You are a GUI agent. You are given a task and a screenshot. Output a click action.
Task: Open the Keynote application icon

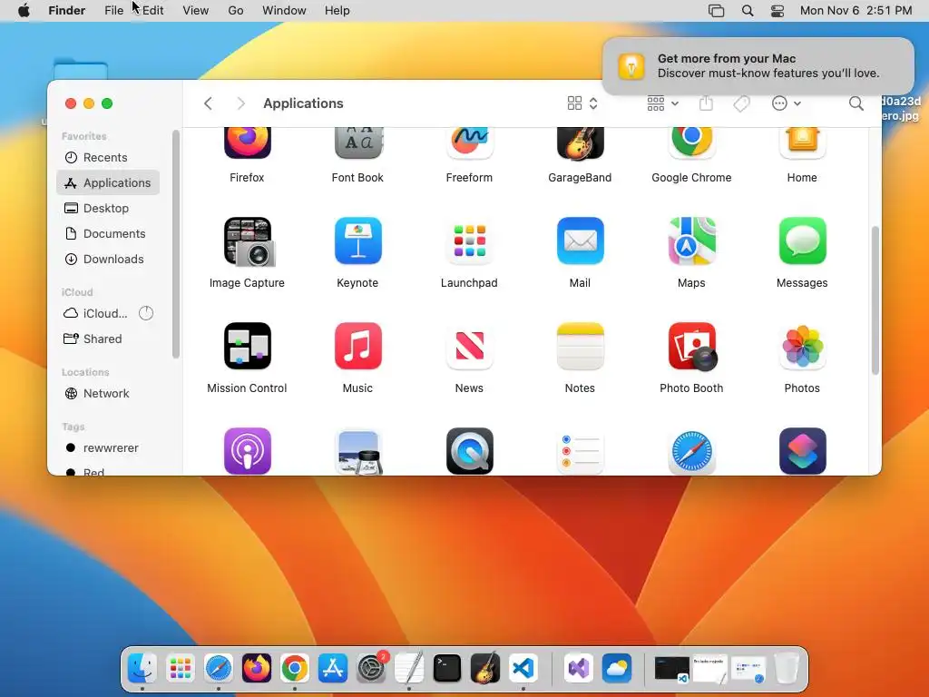coord(357,241)
